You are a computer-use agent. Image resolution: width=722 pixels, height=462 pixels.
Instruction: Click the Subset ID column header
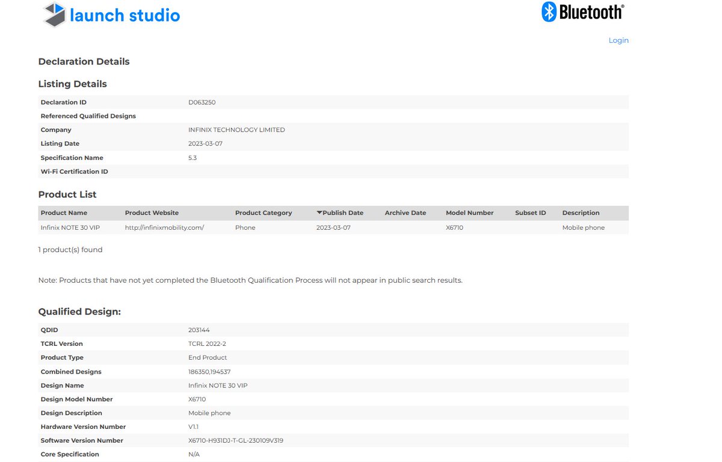coord(530,212)
